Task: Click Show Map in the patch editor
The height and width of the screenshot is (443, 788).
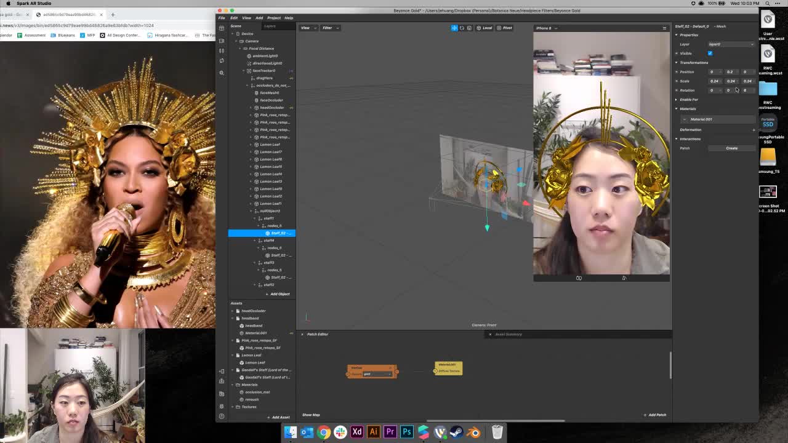Action: tap(311, 415)
